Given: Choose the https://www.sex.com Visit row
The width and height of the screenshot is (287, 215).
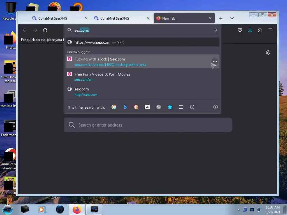Looking at the screenshot, I should 142,42.
